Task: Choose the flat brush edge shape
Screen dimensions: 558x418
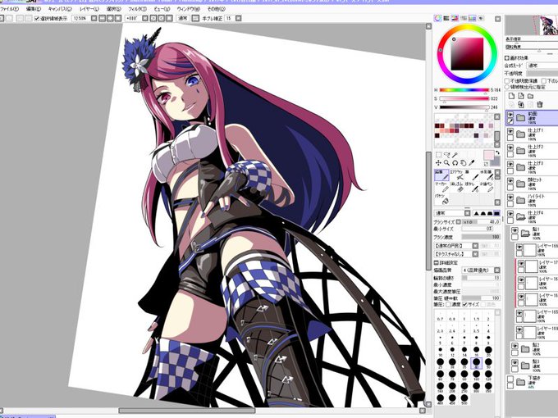Action: tap(496, 213)
